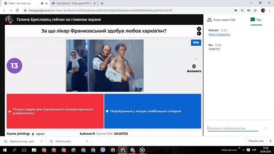Image resolution: width=274 pixels, height=154 pixels.
Task: Select the blue answer about місцях найбільших злиднів
Action: tap(153, 111)
